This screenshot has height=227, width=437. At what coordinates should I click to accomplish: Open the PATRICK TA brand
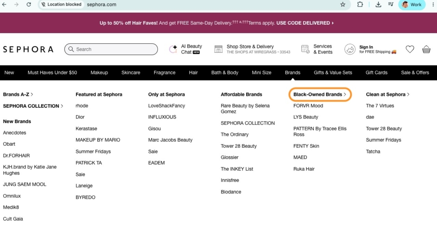pyautogui.click(x=89, y=163)
